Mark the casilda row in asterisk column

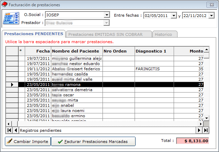(21, 74)
